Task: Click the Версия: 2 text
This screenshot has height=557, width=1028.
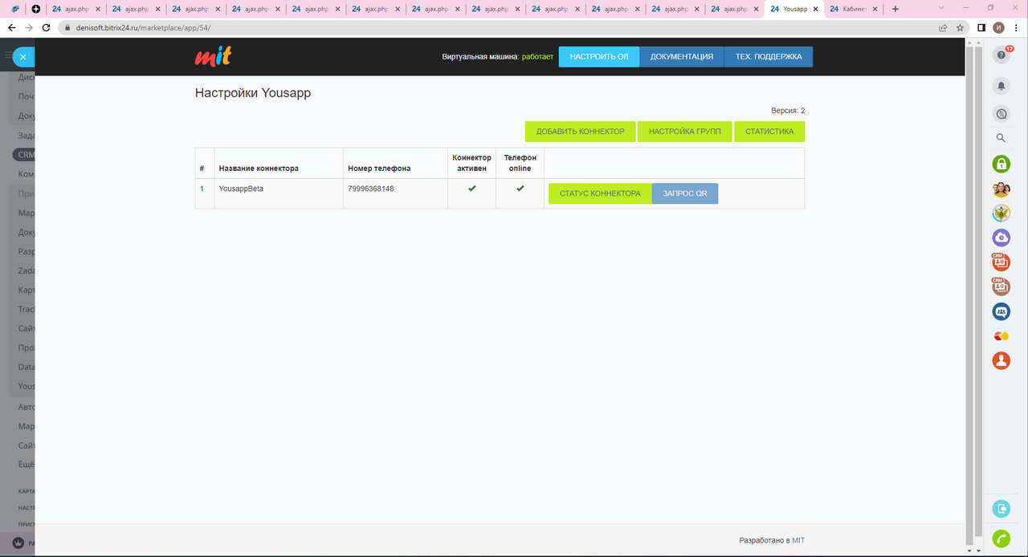Action: pyautogui.click(x=788, y=110)
